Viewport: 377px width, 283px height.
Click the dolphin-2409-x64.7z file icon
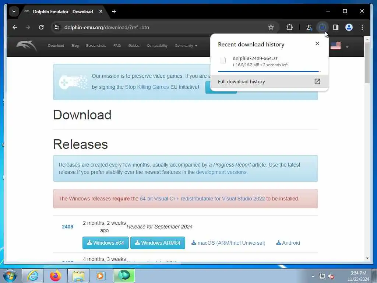223,60
